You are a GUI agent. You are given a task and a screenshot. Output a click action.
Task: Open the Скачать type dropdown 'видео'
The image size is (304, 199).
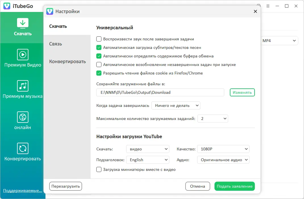click(148, 149)
